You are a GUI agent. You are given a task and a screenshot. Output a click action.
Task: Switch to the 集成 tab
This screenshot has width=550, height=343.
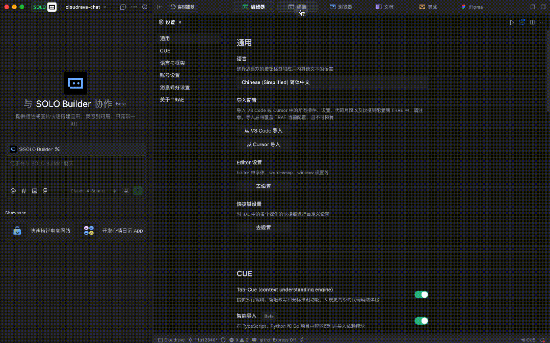(x=428, y=7)
